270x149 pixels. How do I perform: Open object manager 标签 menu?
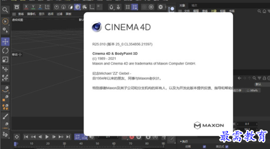(x=223, y=11)
